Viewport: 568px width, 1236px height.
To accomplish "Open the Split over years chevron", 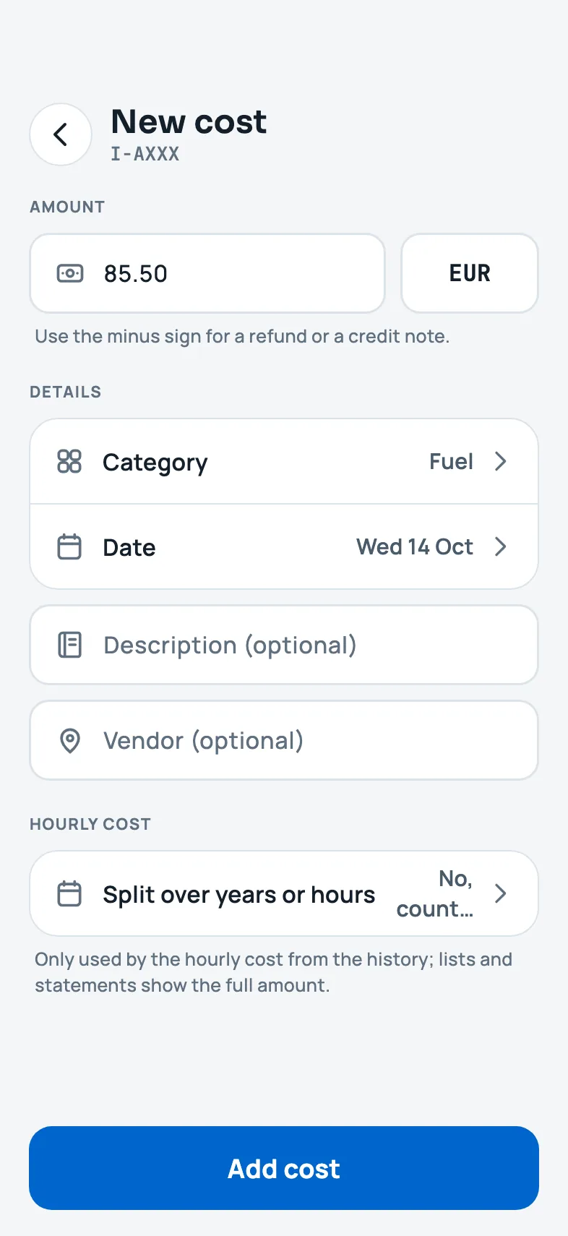I will coord(500,893).
